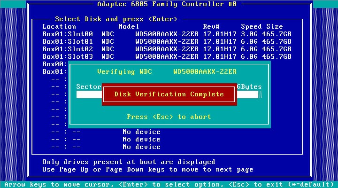Select the first No device row
The width and height of the screenshot is (338, 188).
pos(141,132)
